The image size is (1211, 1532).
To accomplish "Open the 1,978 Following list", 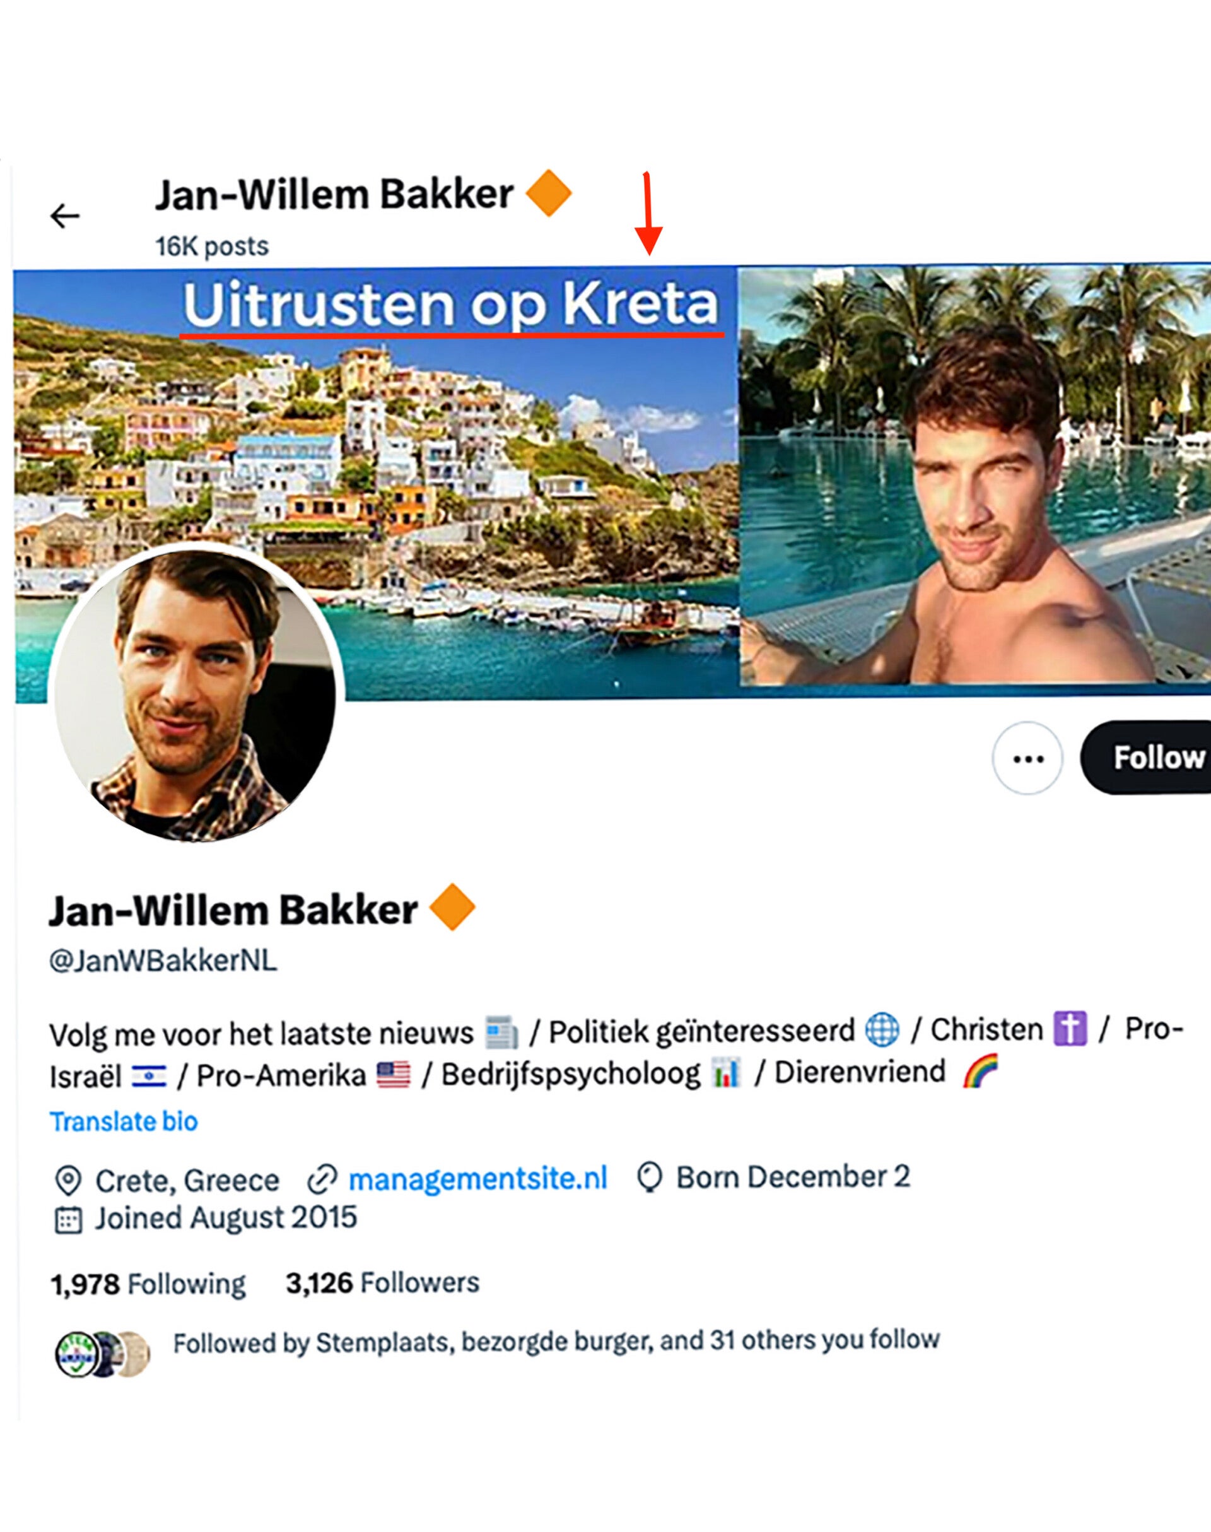I will (x=148, y=1284).
